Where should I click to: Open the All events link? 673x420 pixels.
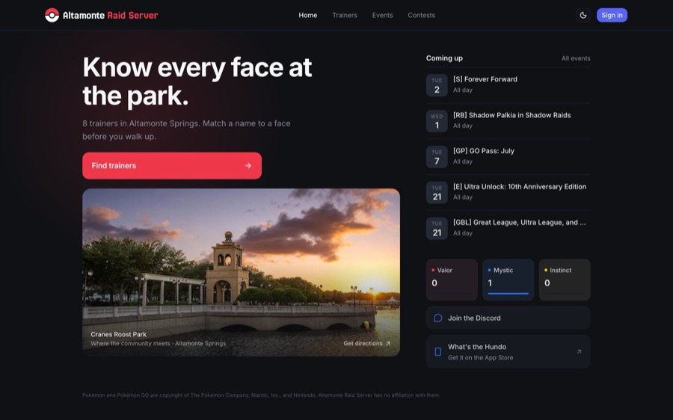tap(576, 58)
